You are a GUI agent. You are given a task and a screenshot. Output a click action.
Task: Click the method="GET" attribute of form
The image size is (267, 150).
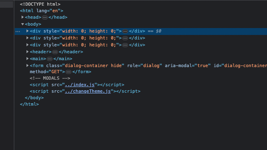(x=46, y=72)
